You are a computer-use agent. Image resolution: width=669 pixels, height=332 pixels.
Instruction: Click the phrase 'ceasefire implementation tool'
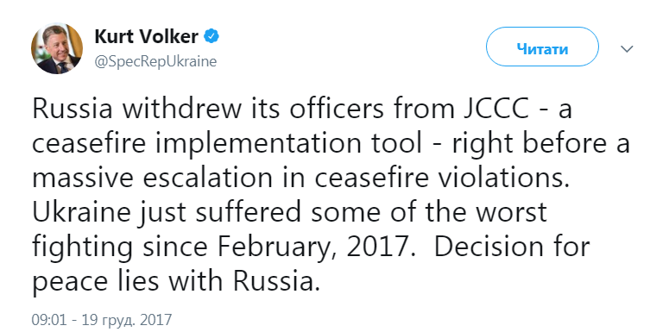click(x=227, y=145)
